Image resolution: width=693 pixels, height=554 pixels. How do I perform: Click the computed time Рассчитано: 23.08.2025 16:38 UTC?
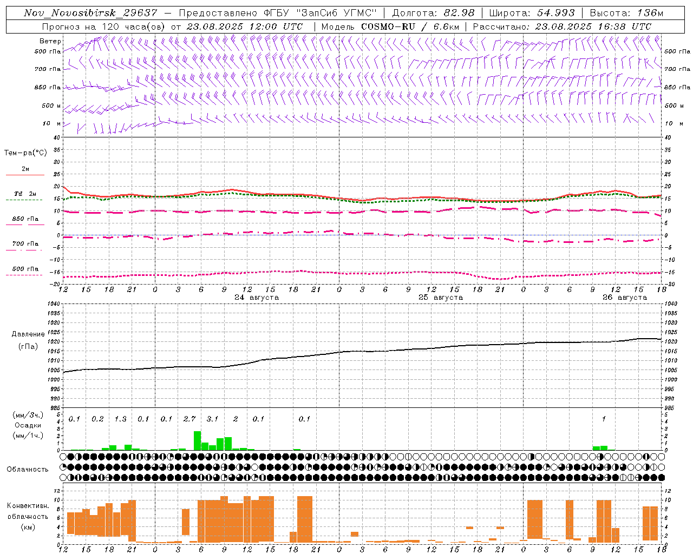tap(562, 27)
